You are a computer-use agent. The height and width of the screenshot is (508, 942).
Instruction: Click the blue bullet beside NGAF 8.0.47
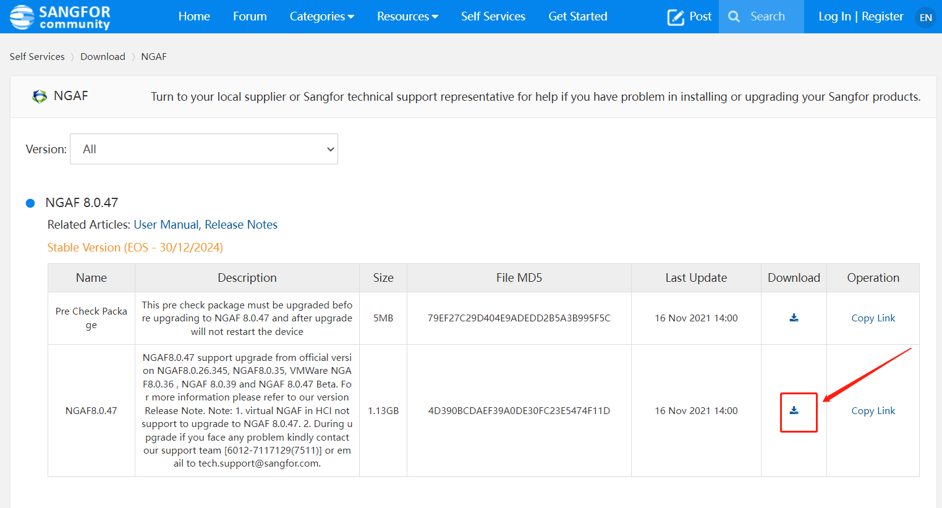click(x=30, y=203)
